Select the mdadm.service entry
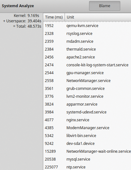The height and width of the screenshot is (170, 131). [x=87, y=41]
